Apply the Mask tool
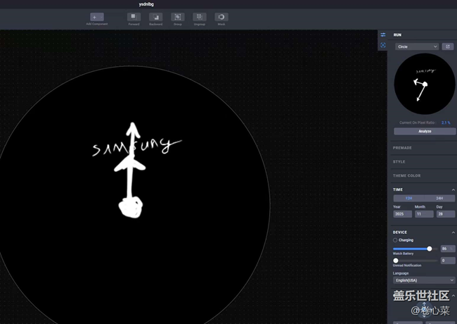This screenshot has height=324, width=457. [221, 17]
